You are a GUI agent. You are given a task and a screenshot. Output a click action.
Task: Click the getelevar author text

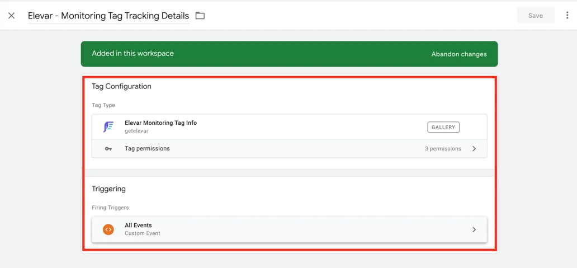(136, 131)
